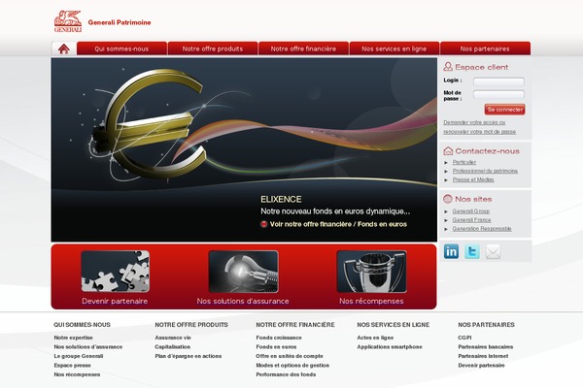Click the ELIXENCE banner headline
This screenshot has width=583, height=388.
(281, 200)
